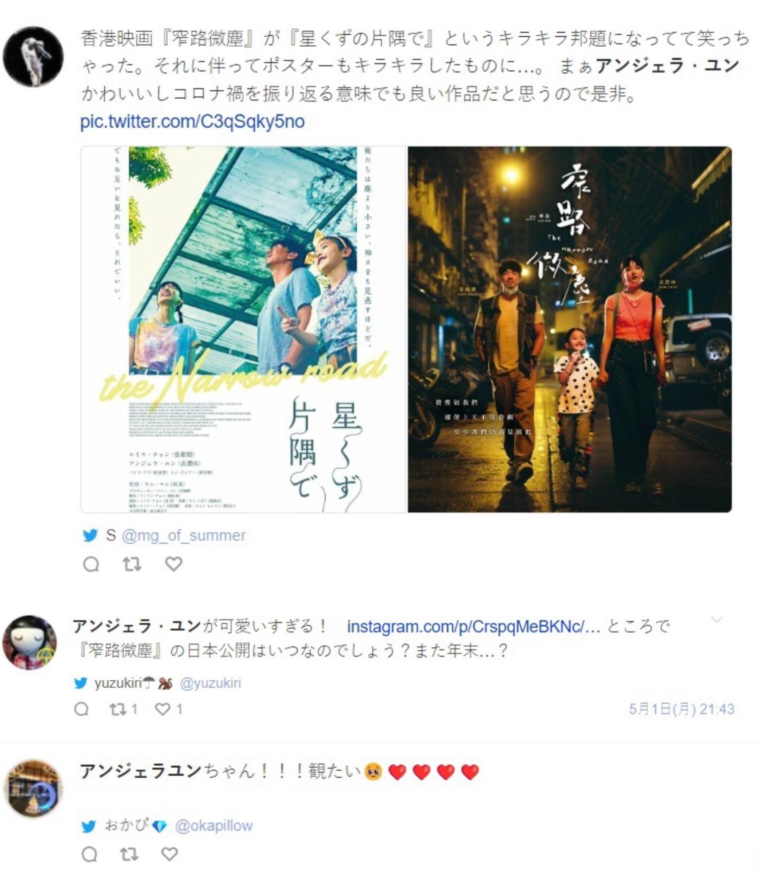
Task: Open the @yuzukiri profile handle
Action: tap(210, 683)
